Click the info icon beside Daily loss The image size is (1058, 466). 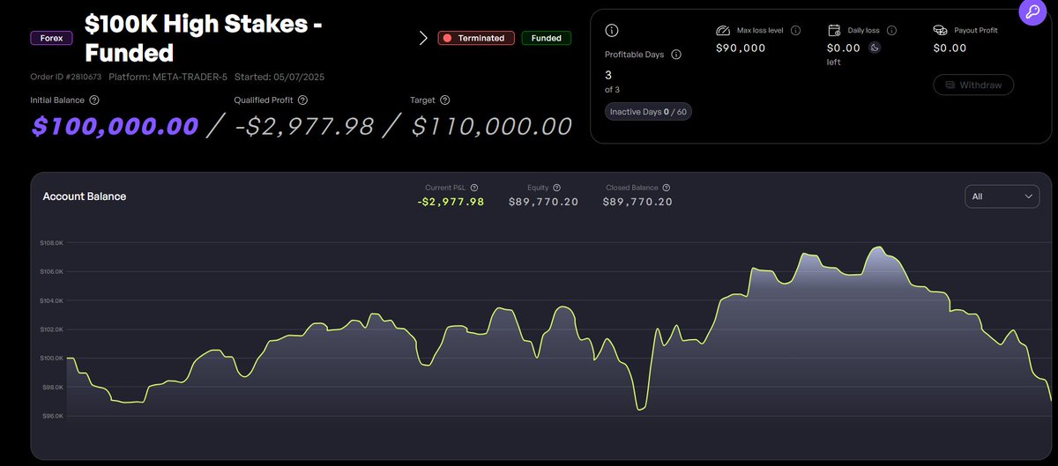[892, 30]
